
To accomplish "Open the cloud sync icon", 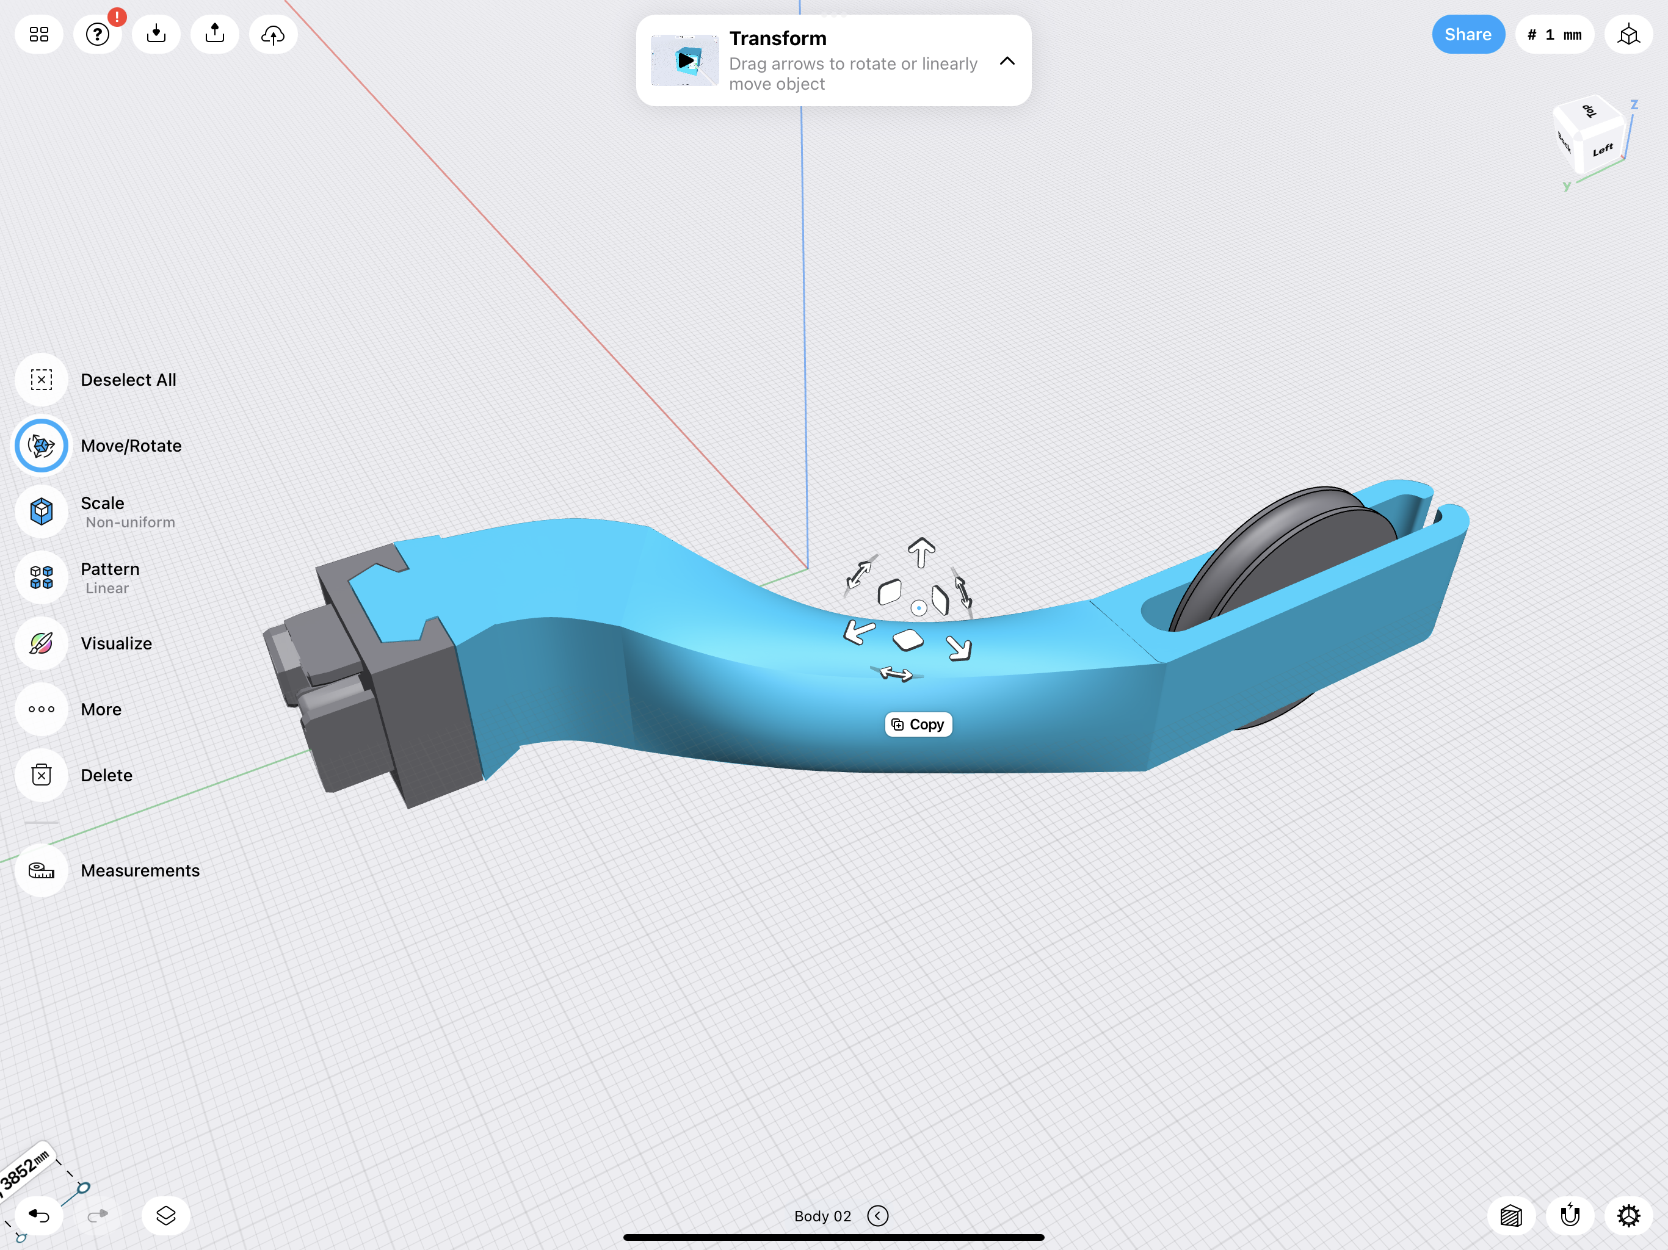I will point(273,35).
